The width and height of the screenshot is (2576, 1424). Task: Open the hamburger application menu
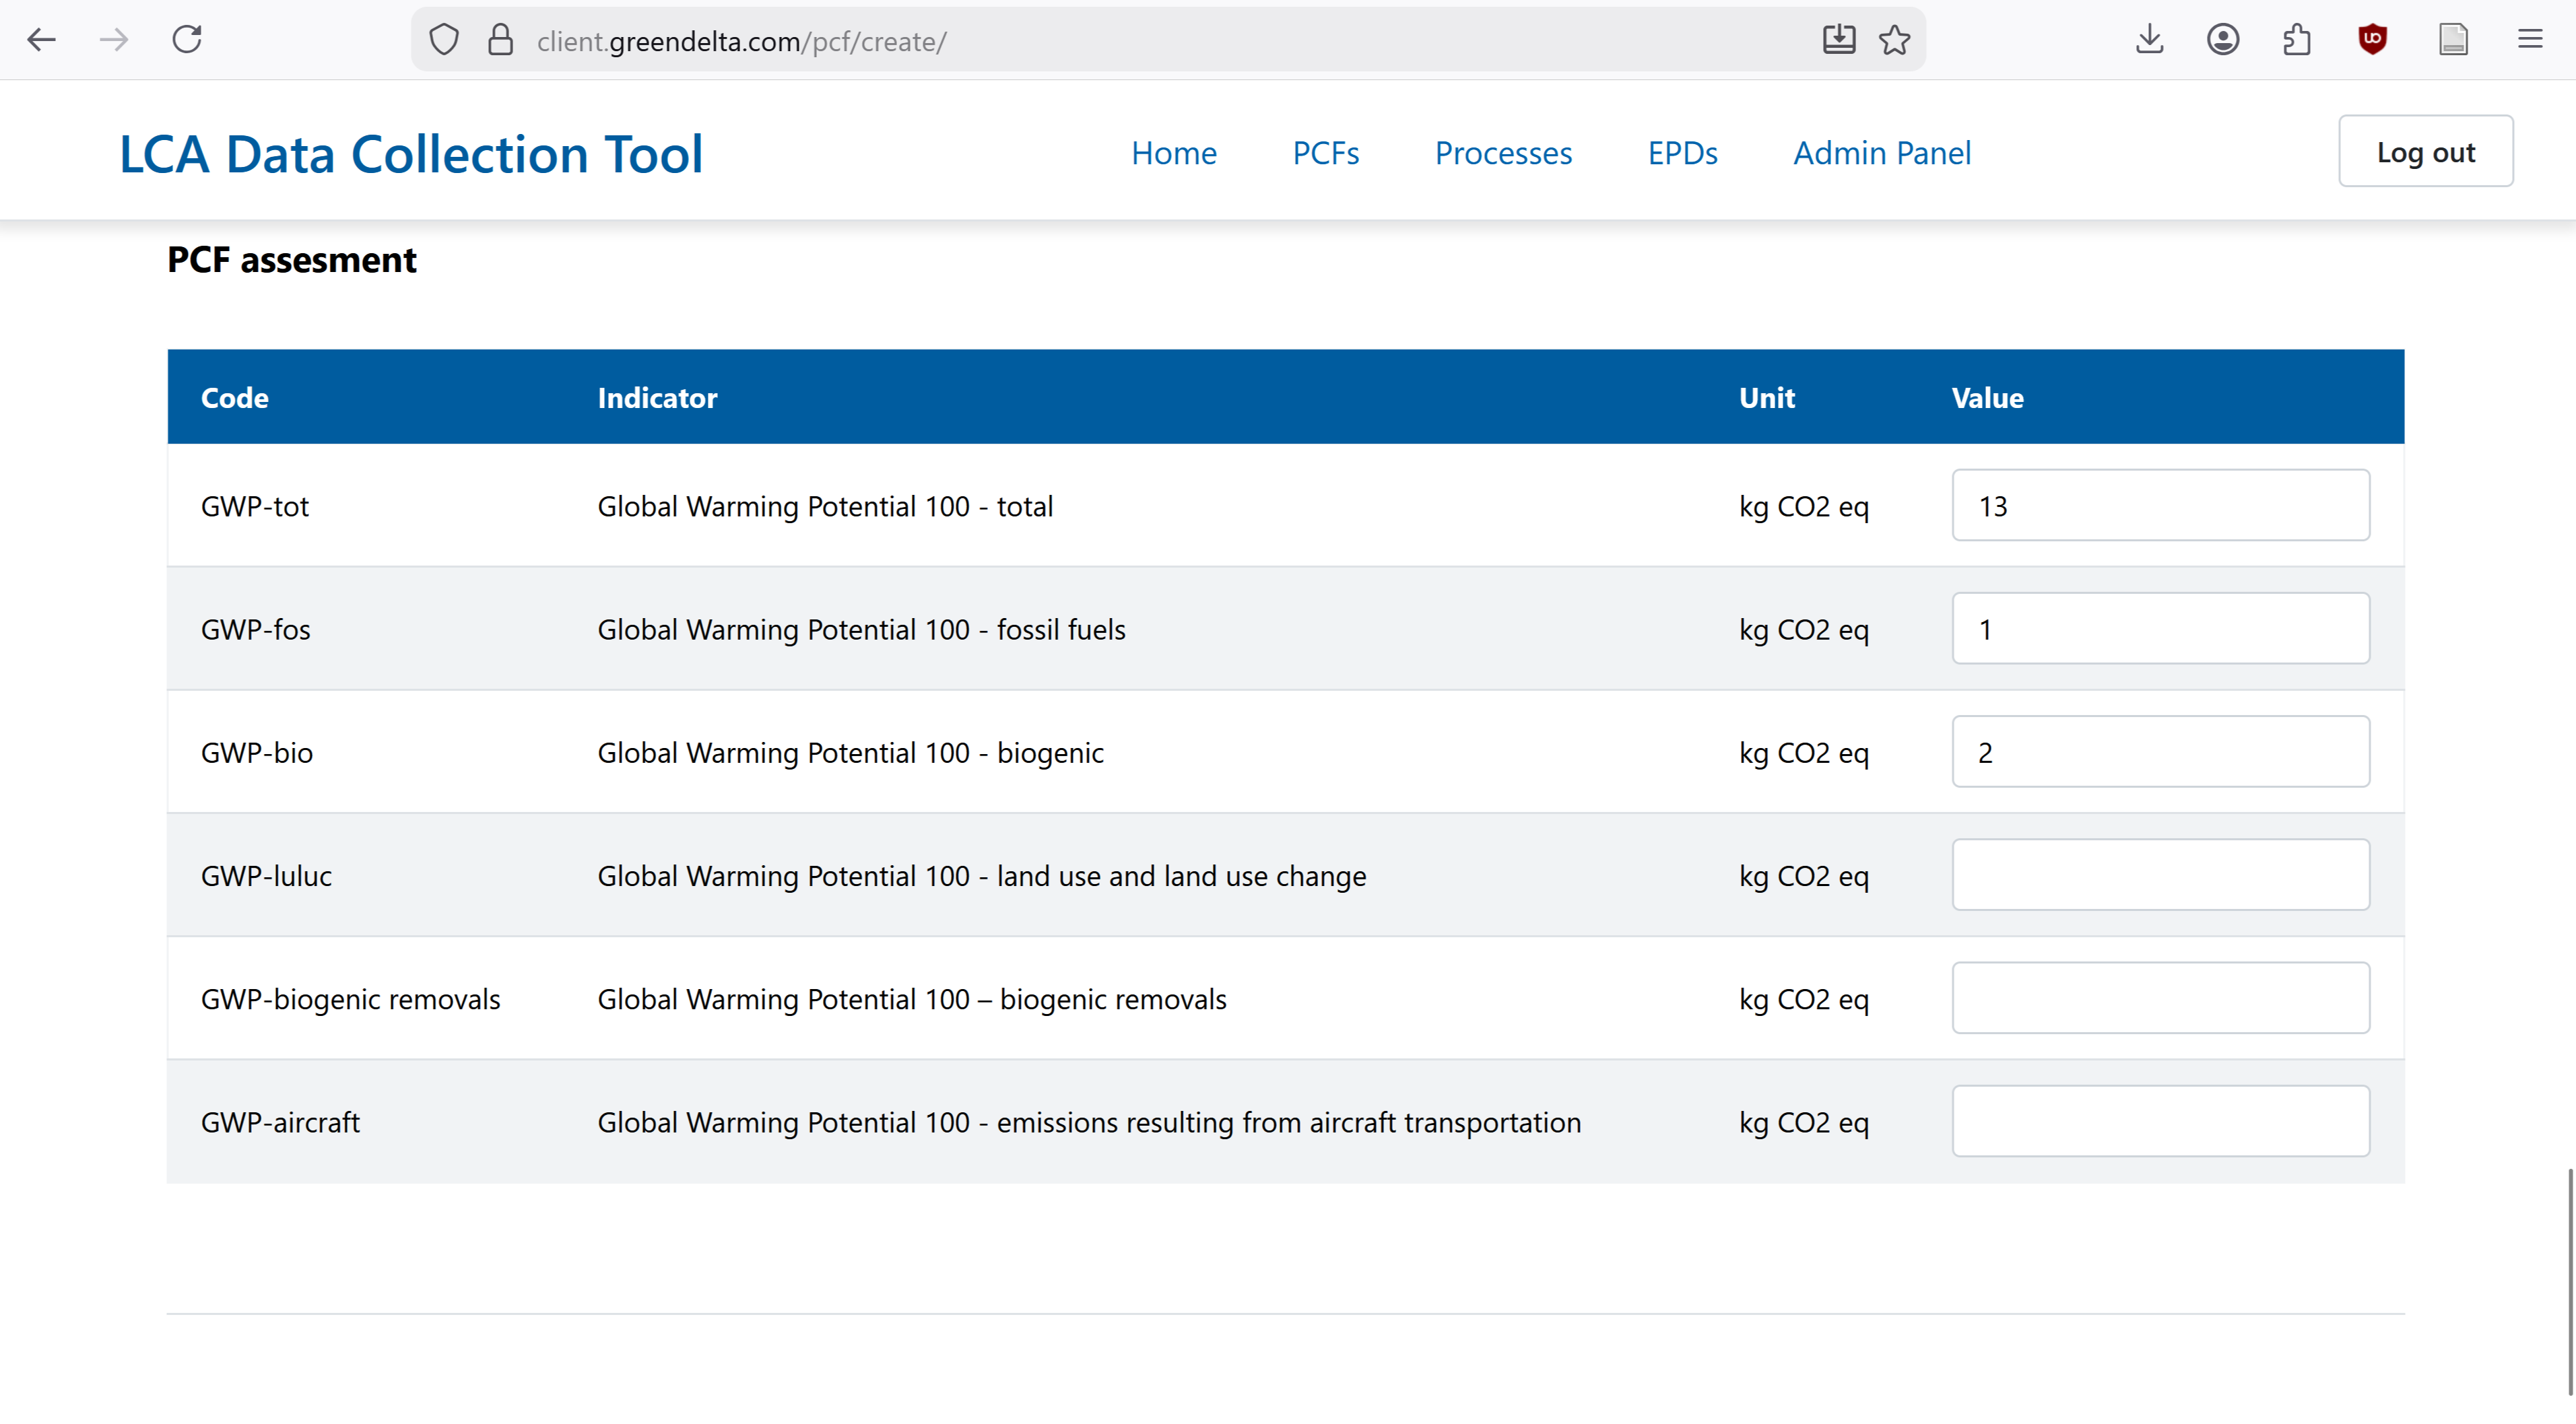pyautogui.click(x=2530, y=40)
